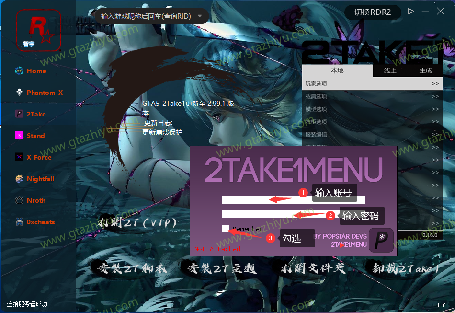Screen dimensions: 455x313
Task: Click the play triangle icon at top
Action: click(x=410, y=12)
